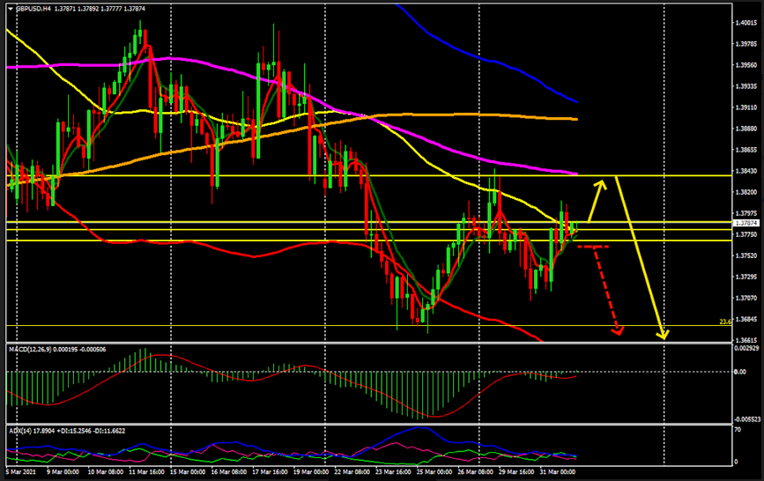Screen dimensions: 764x481
Task: Click the 23 Mar 16:00 time label
Action: click(x=394, y=472)
